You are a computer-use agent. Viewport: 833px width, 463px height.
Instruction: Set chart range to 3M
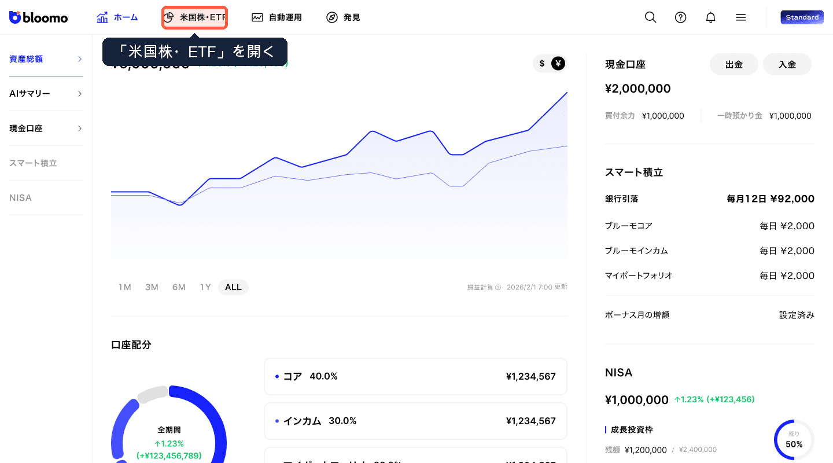coord(152,287)
